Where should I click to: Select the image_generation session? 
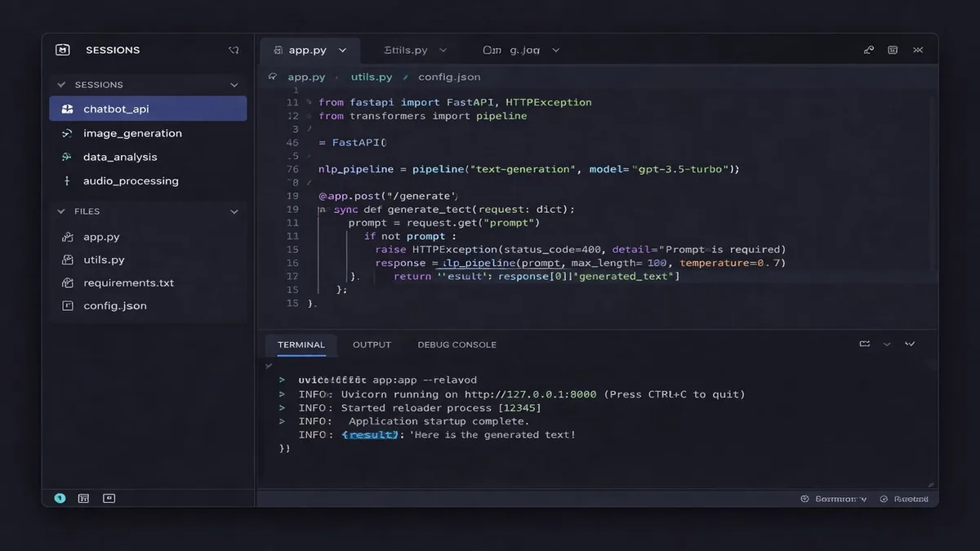pos(132,133)
